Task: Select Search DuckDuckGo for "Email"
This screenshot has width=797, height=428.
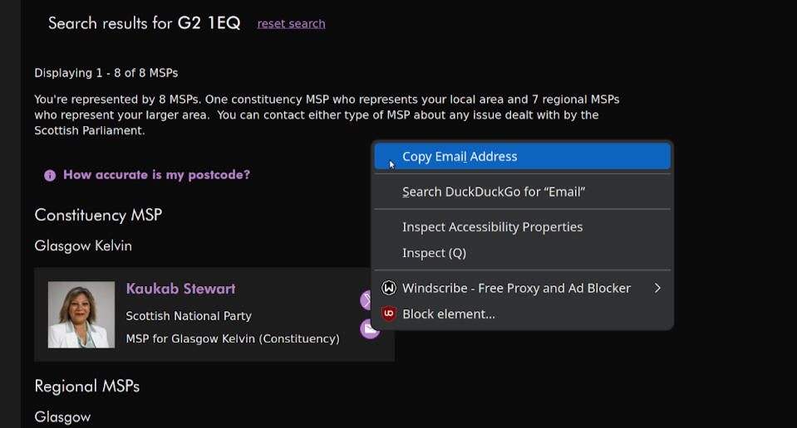Action: click(x=494, y=192)
